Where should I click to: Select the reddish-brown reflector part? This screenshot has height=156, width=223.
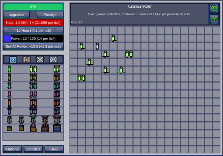[45, 119]
